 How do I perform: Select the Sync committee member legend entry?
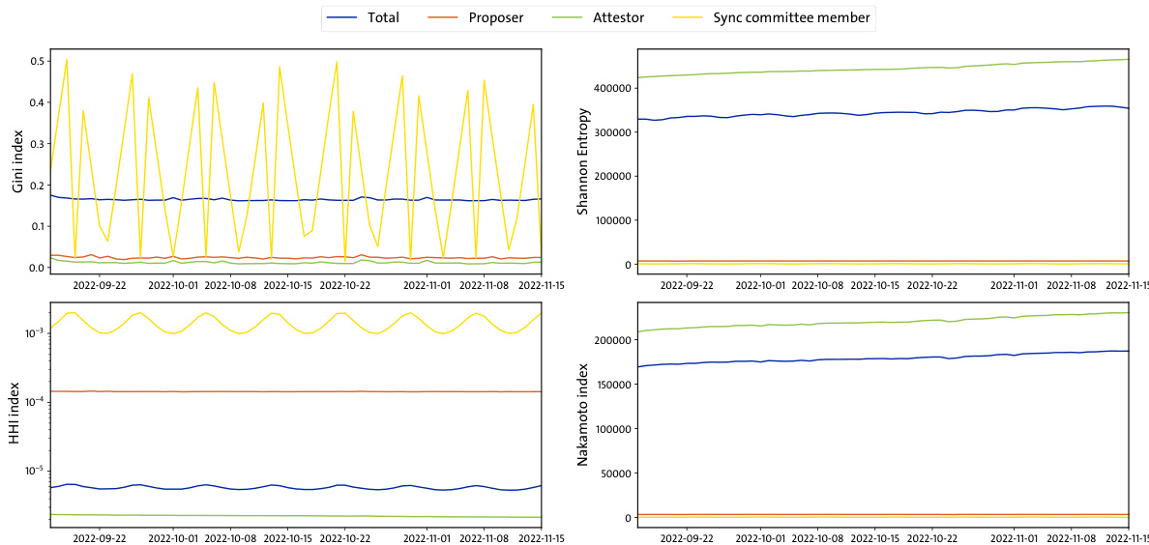pos(791,17)
